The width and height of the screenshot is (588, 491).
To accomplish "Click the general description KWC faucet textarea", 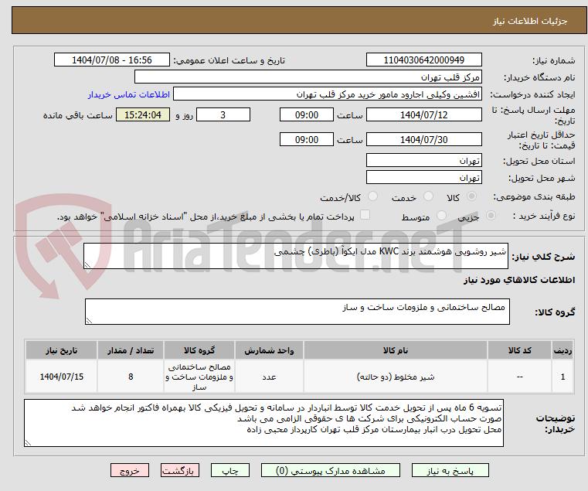I will click(296, 256).
